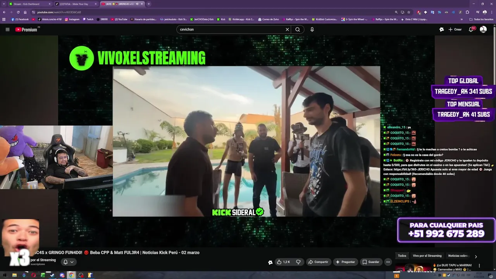Screen dimensions: 496x279
Task: Open Discord from the taskbar
Action: click(x=62, y=276)
